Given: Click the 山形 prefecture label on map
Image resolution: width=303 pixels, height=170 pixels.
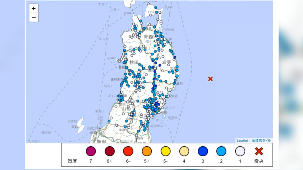Looking at the screenshot, I should 126,109.
